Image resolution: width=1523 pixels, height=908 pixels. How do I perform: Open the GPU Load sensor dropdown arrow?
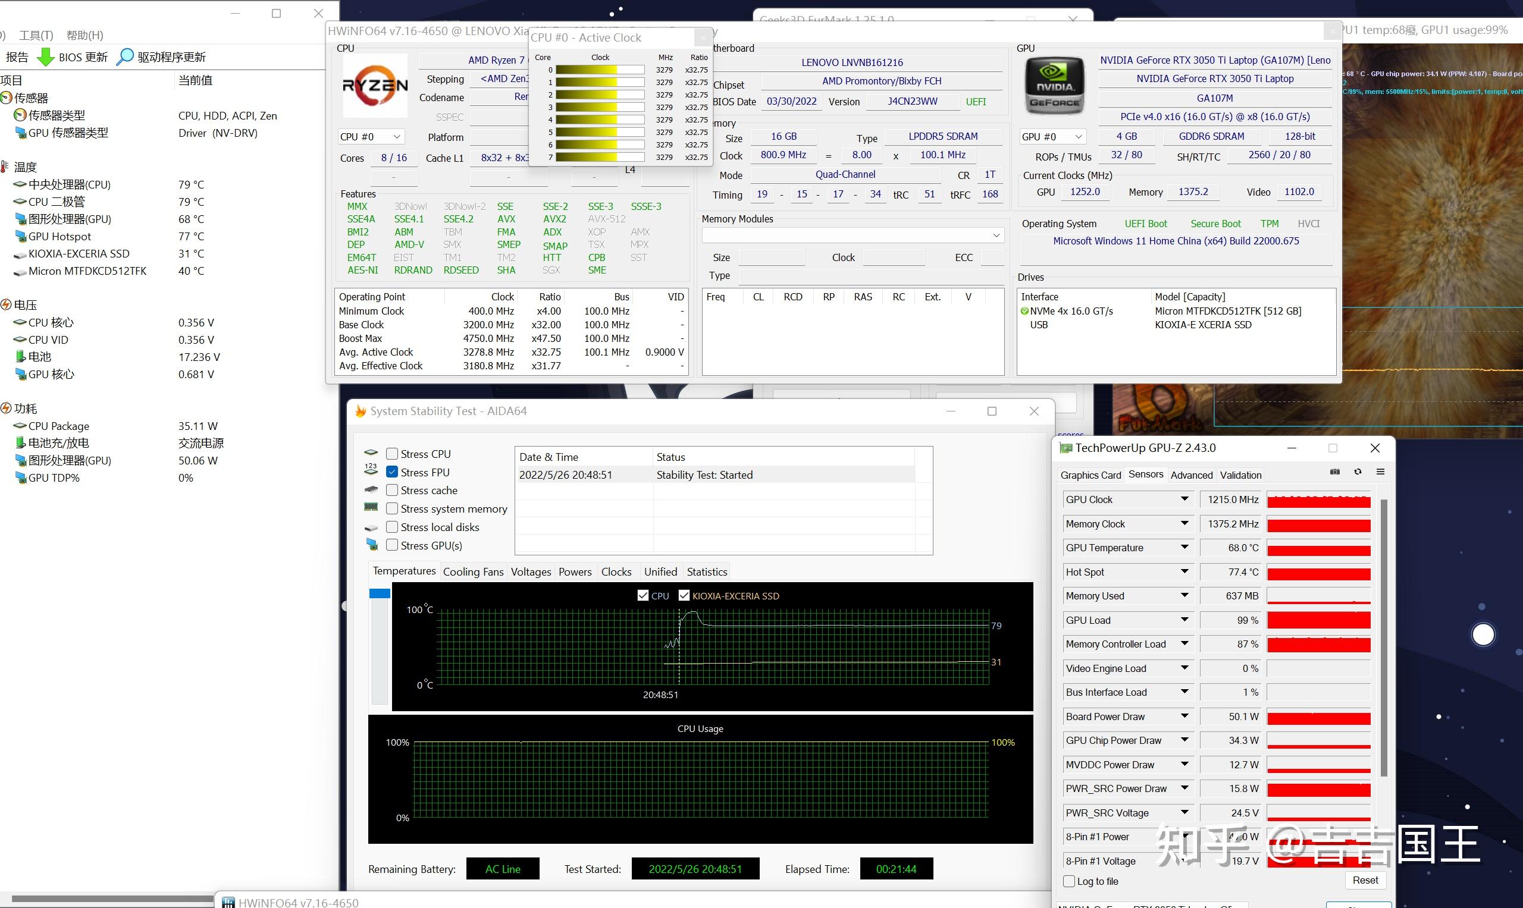click(1184, 620)
